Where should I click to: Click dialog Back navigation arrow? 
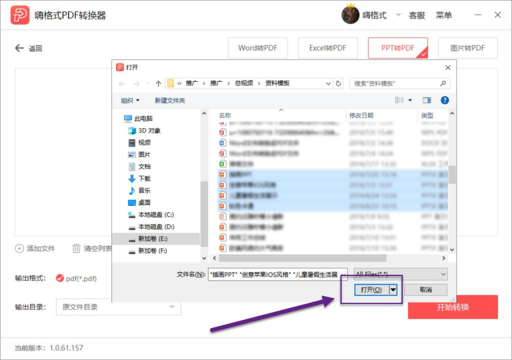coord(122,83)
